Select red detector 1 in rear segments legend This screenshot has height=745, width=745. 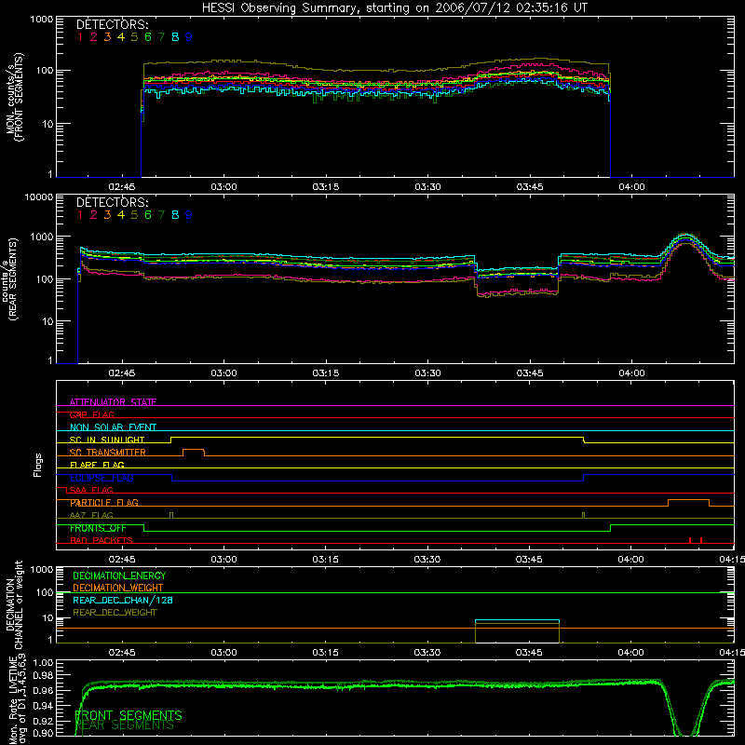(x=80, y=215)
